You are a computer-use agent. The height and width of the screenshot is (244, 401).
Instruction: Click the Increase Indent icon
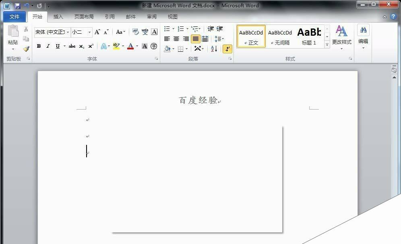[220, 28]
